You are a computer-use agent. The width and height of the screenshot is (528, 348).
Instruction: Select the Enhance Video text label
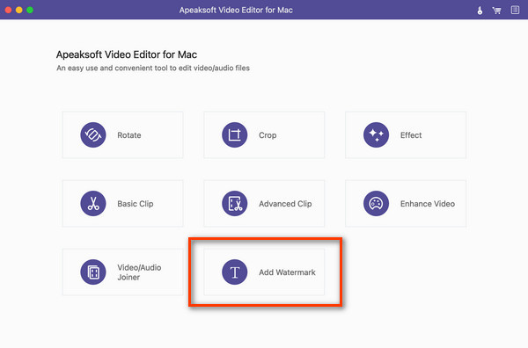pos(428,204)
